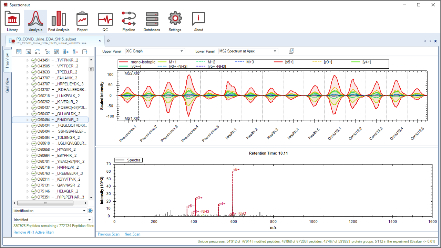Open the Databases panel
The image size is (441, 248).
tap(152, 21)
